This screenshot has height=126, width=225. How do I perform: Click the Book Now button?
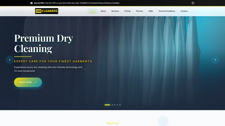click(28, 82)
